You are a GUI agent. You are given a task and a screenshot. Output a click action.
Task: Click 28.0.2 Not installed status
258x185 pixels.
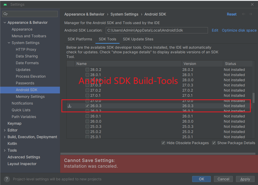[x=234, y=70]
